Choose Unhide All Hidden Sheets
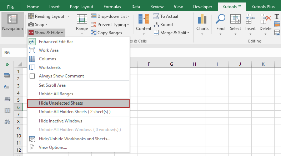This screenshot has height=156, width=281. 78,112
